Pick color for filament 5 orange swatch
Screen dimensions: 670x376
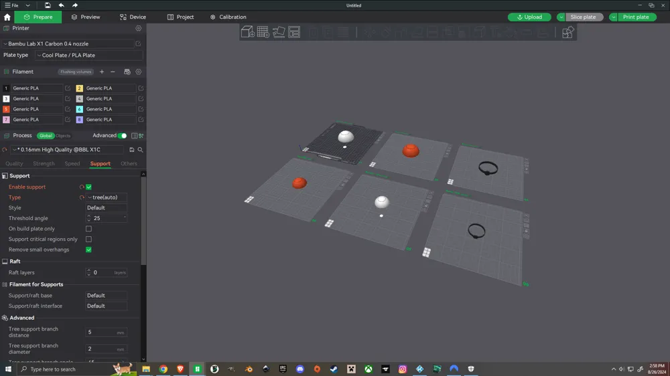6,109
